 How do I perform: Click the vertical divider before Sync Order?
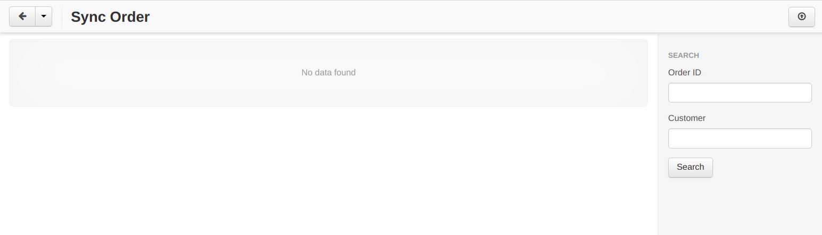[x=62, y=16]
